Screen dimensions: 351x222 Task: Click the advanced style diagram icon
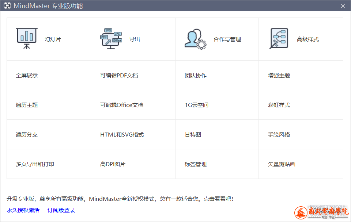[279, 38]
